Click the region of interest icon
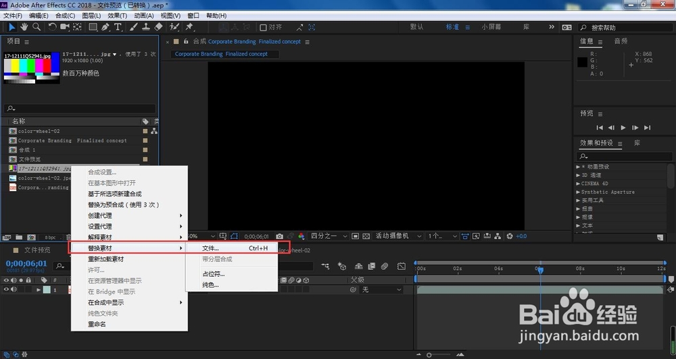The height and width of the screenshot is (359, 676). [x=356, y=236]
